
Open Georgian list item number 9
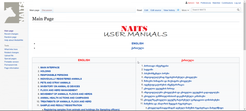click(174, 96)
